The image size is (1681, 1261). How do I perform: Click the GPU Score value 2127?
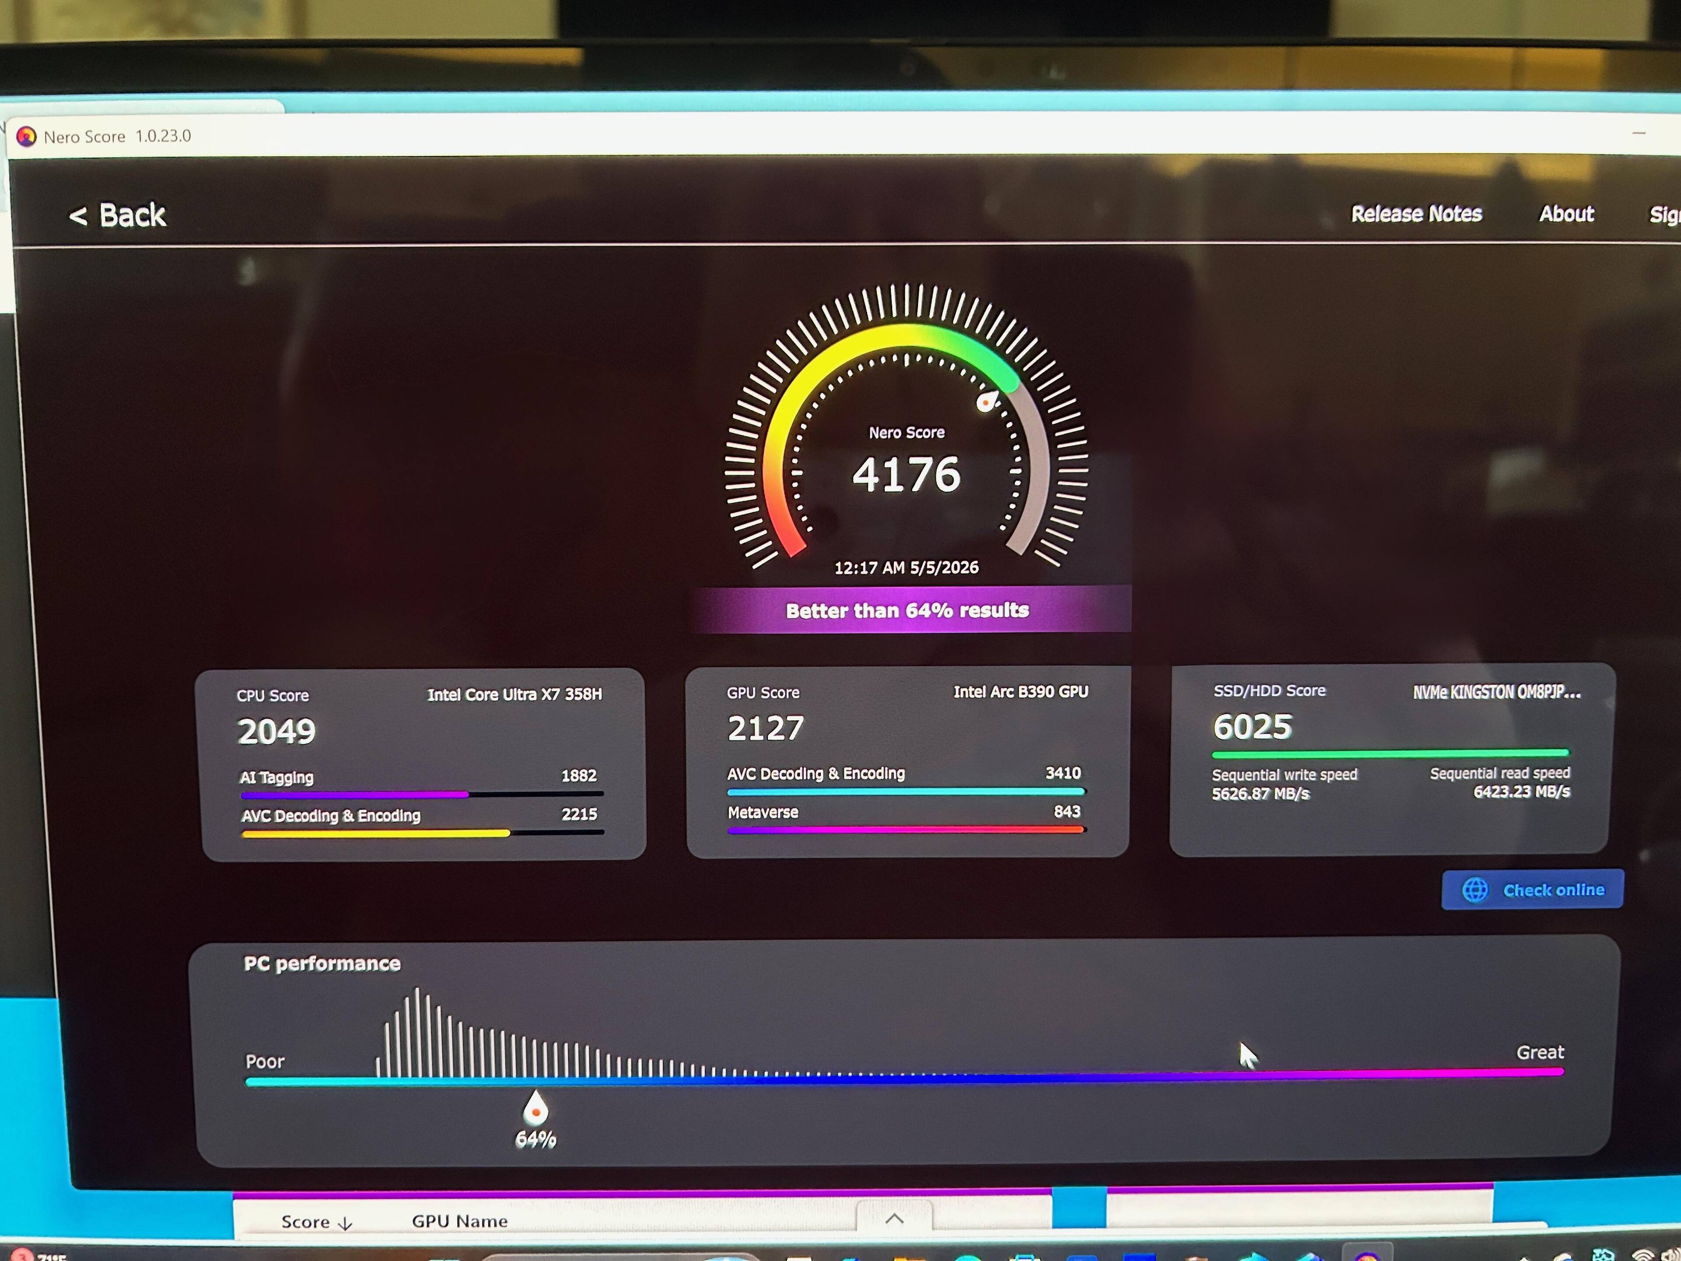[765, 728]
